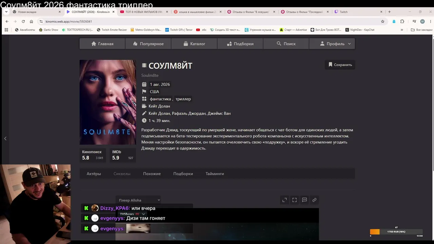Viewport: 434px width, 244px height.
Task: Switch to the Подборки tab below description
Action: point(183,174)
